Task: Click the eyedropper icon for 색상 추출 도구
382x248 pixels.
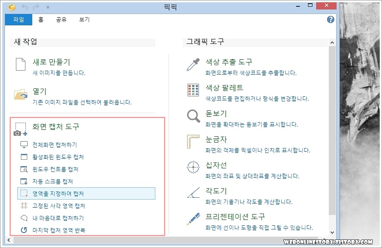Action: (x=193, y=64)
